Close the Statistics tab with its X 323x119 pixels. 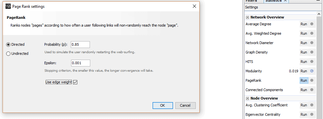[285, 1]
